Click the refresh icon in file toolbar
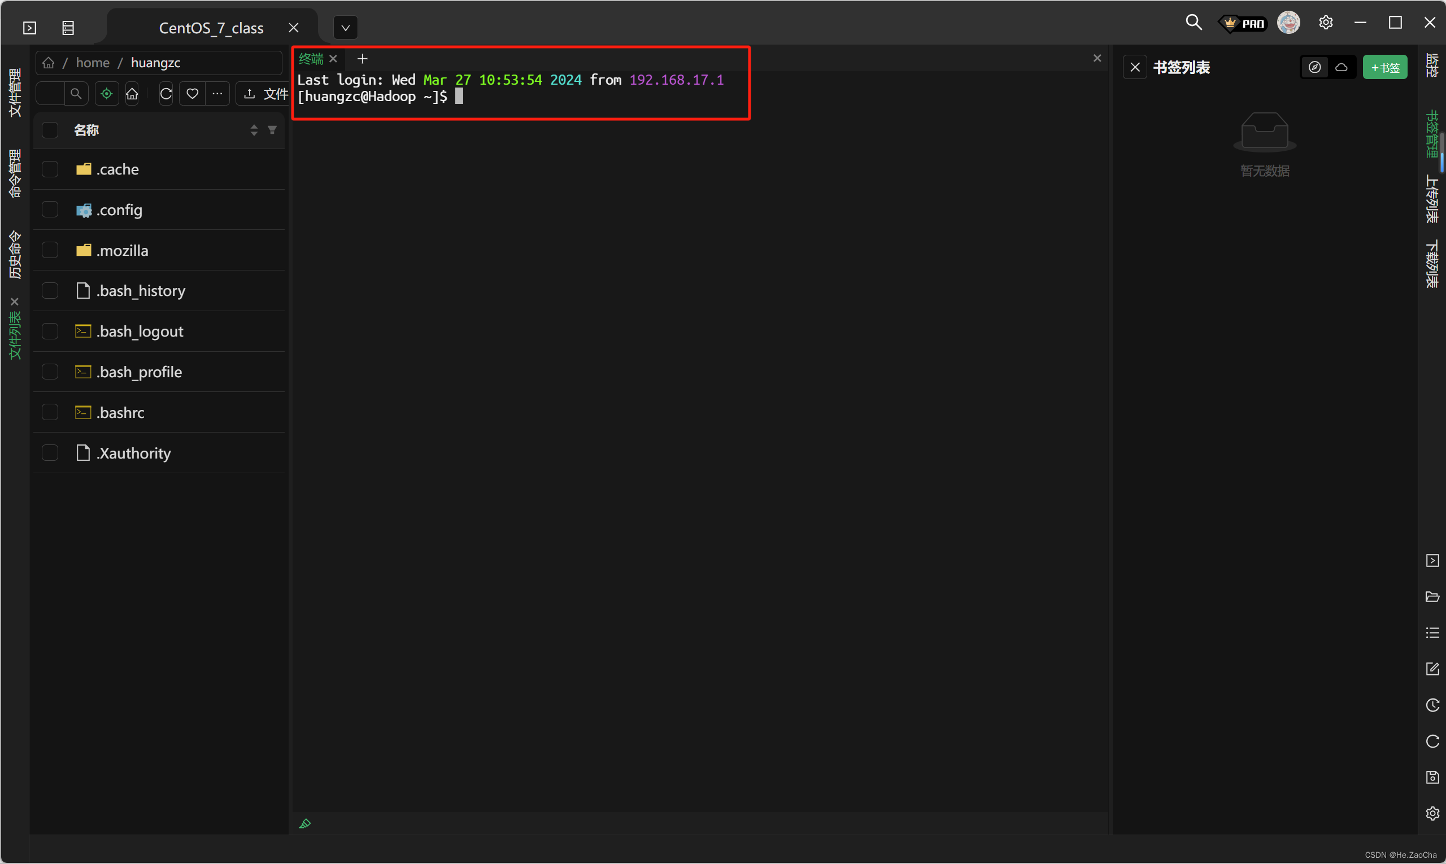 pos(166,94)
